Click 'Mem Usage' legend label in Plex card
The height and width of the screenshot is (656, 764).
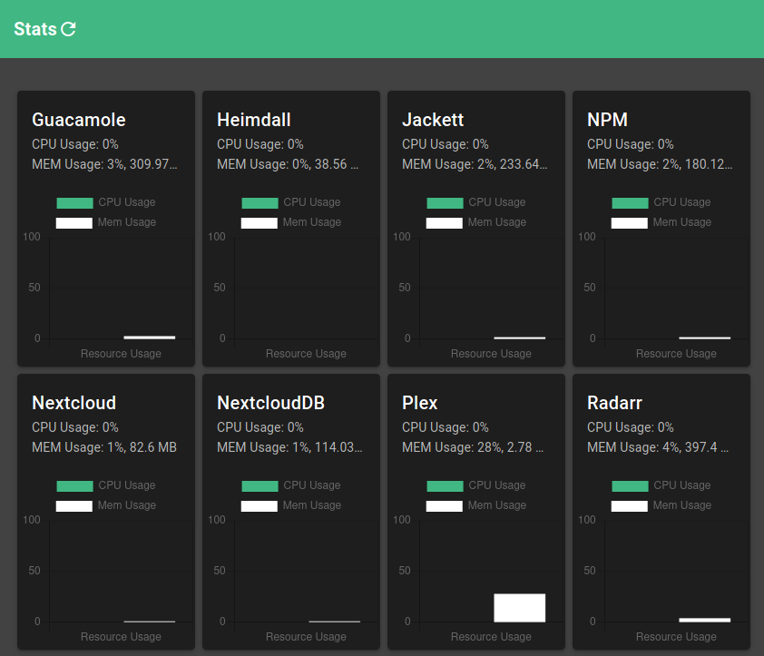(x=497, y=505)
